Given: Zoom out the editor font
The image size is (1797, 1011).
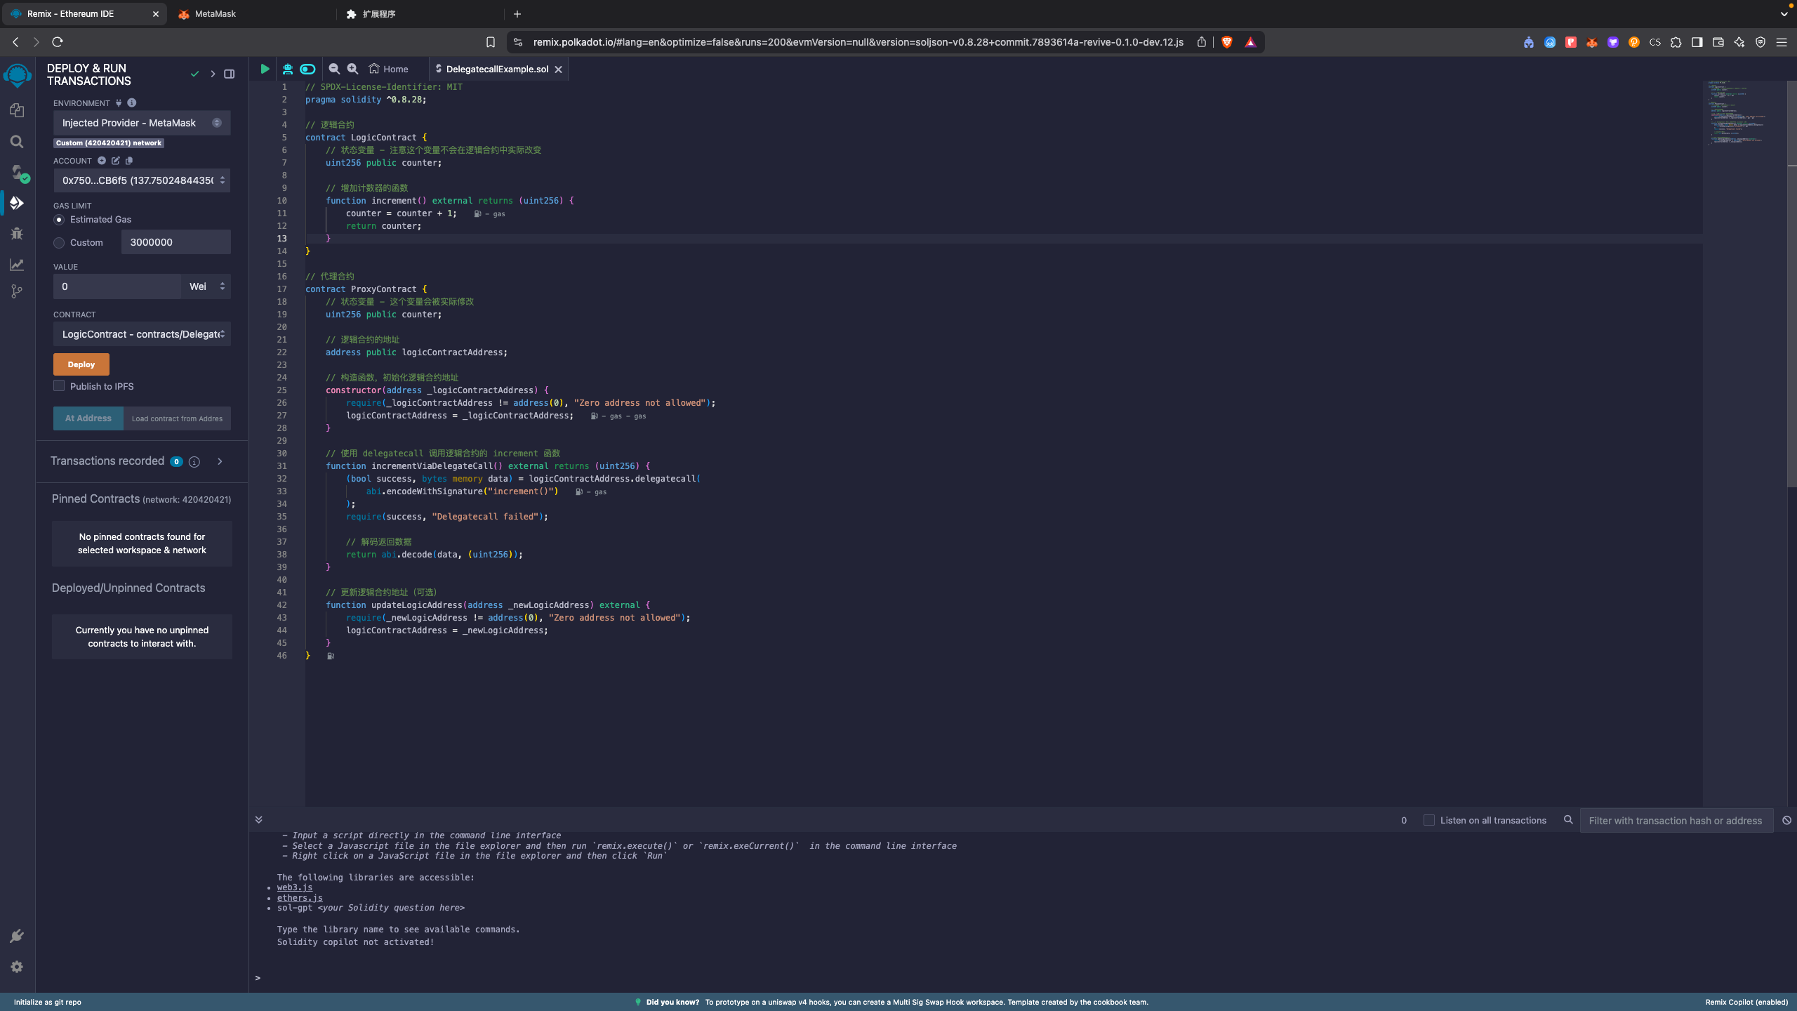Looking at the screenshot, I should [x=334, y=69].
